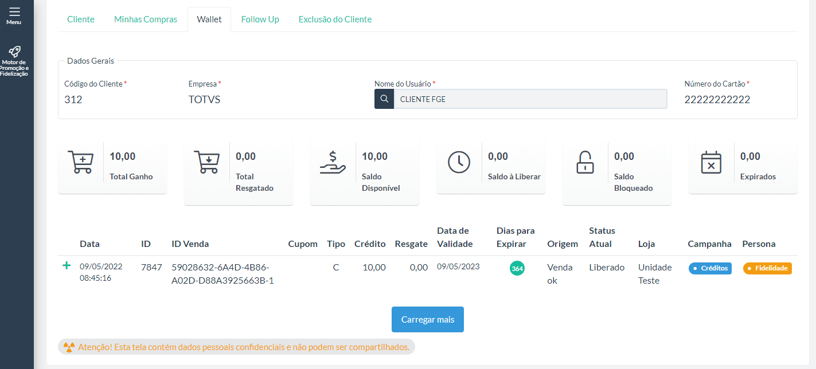Click the Loja column header
The image size is (816, 369).
(x=646, y=244)
